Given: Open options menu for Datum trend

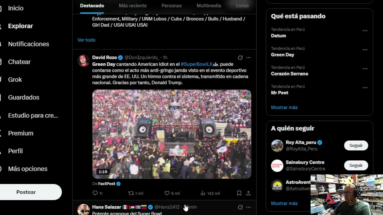Looking at the screenshot, I should click(x=365, y=31).
